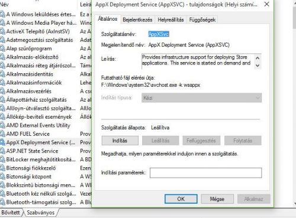Switch to the Általános tab
The width and height of the screenshot is (296, 218).
coord(108,19)
